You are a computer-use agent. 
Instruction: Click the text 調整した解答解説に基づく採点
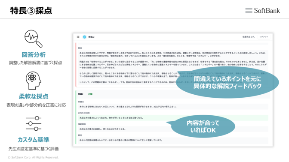click(x=36, y=63)
